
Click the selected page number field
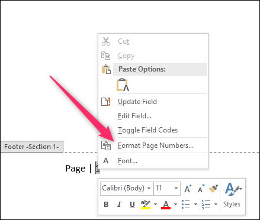click(98, 169)
